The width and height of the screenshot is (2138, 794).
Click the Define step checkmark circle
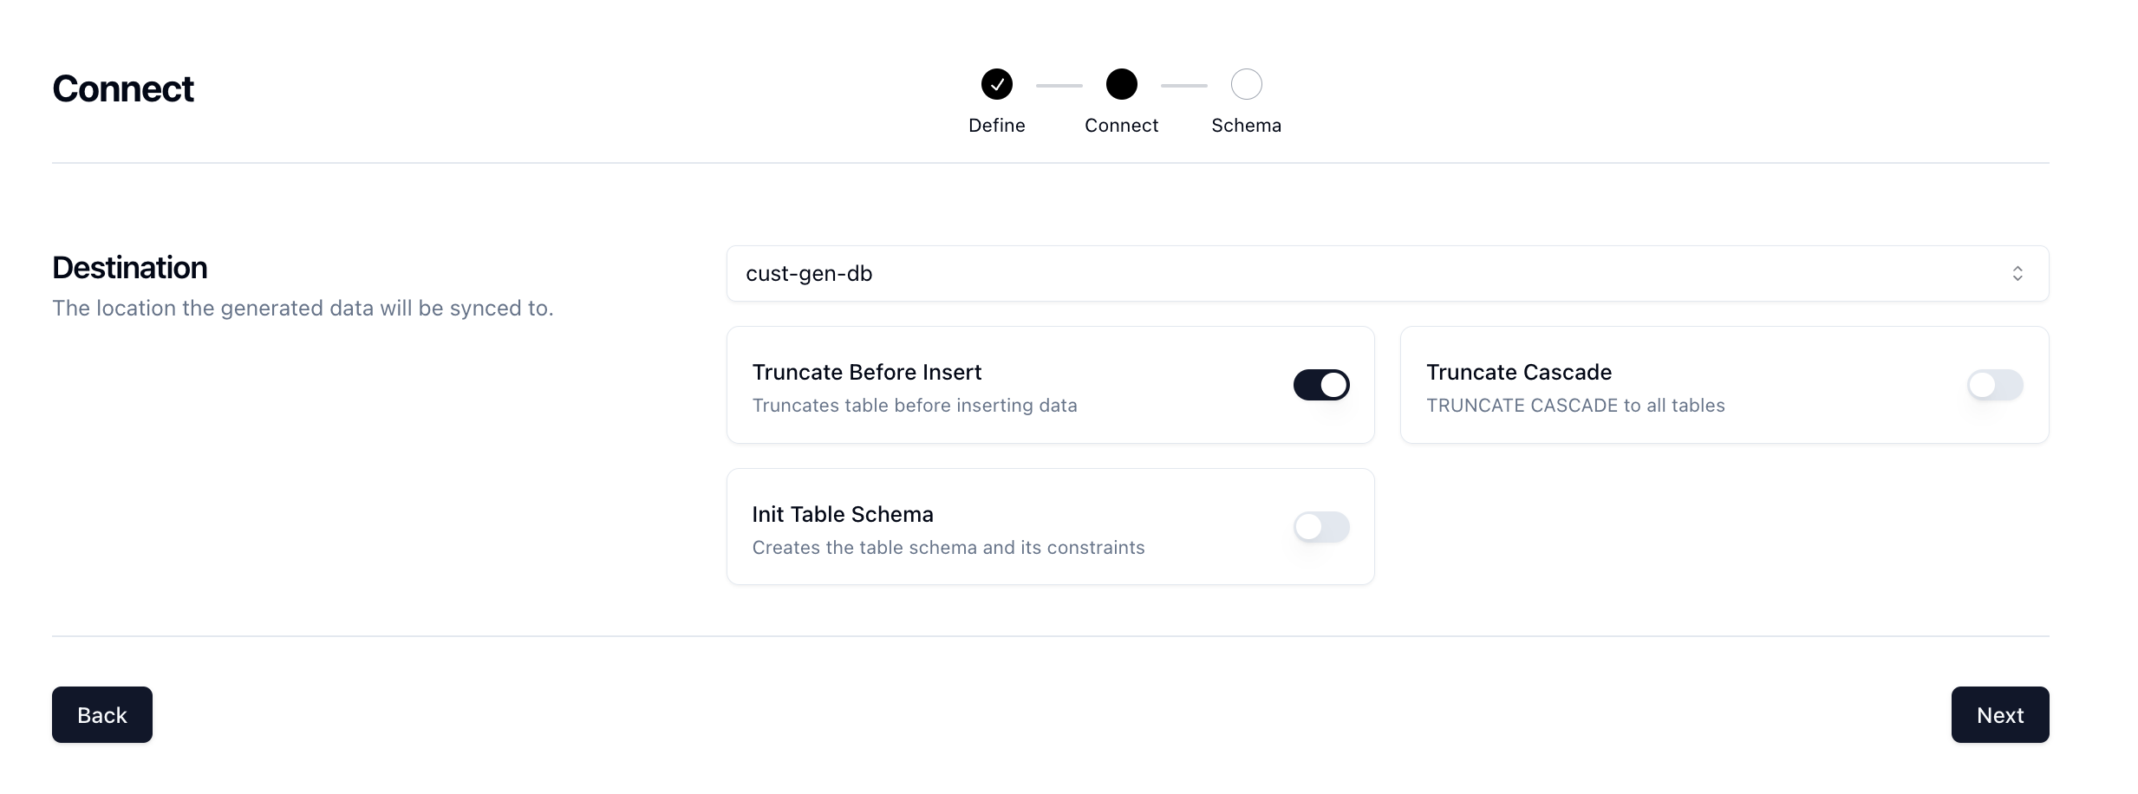pyautogui.click(x=996, y=84)
